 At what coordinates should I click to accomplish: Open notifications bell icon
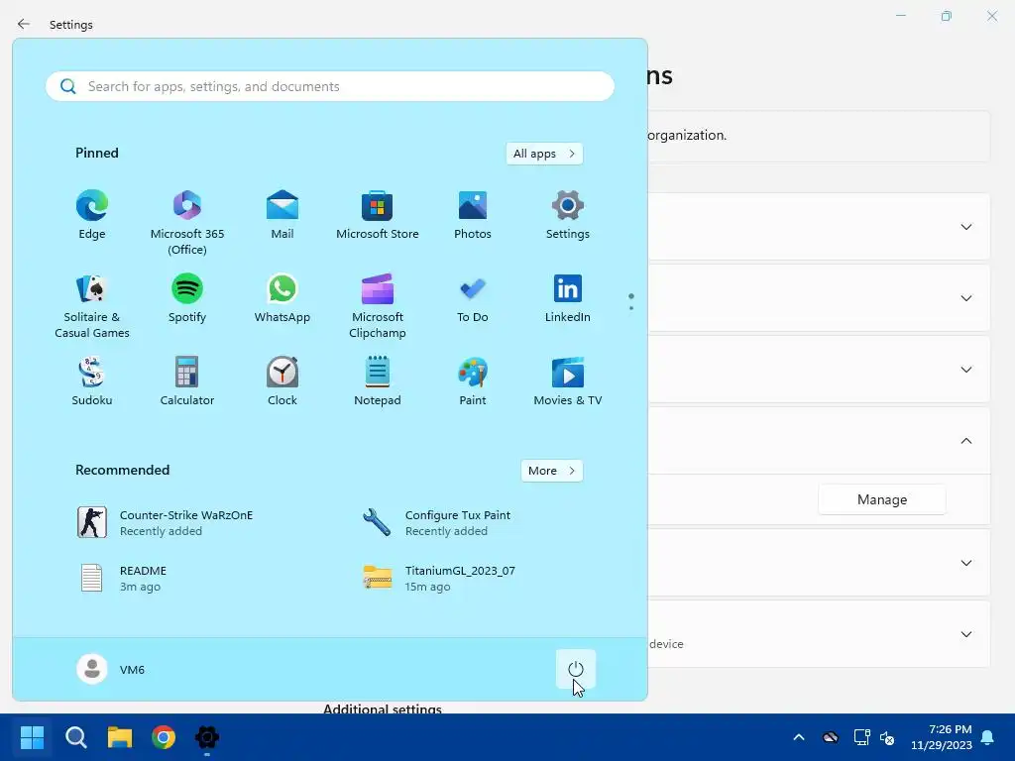[x=988, y=737]
